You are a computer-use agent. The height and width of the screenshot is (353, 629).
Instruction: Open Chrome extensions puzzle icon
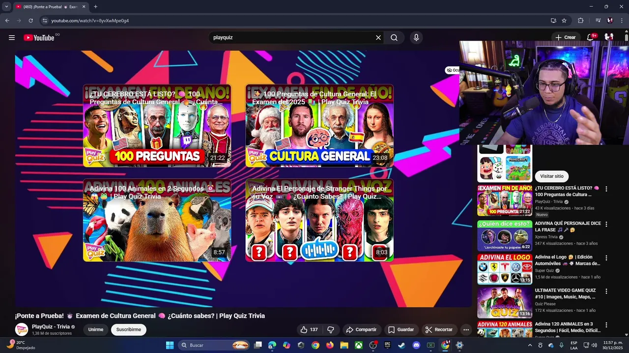[581, 21]
